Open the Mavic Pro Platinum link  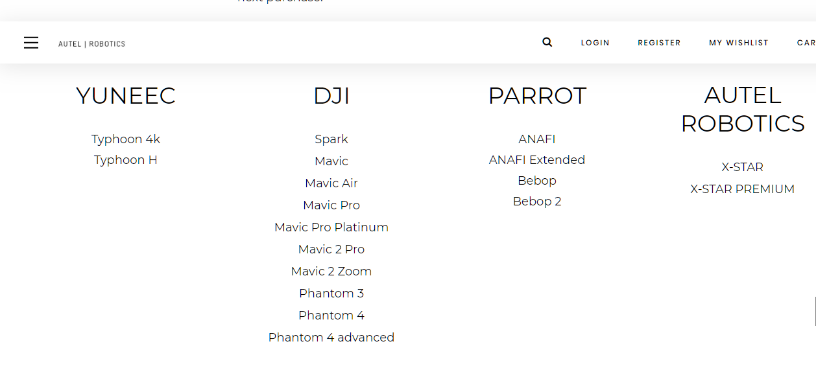point(331,227)
